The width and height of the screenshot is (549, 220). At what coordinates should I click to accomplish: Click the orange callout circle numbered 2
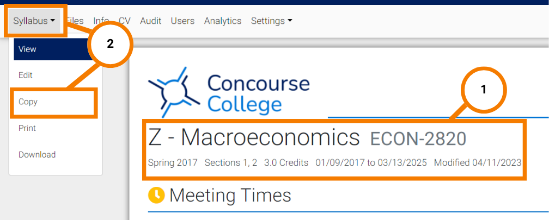pos(110,45)
